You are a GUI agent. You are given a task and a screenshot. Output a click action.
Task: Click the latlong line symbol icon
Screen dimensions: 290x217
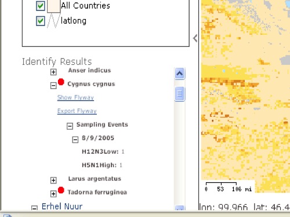pos(53,21)
